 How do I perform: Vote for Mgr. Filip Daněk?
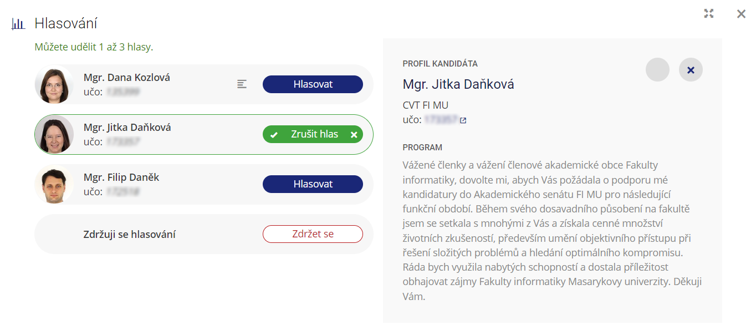313,184
